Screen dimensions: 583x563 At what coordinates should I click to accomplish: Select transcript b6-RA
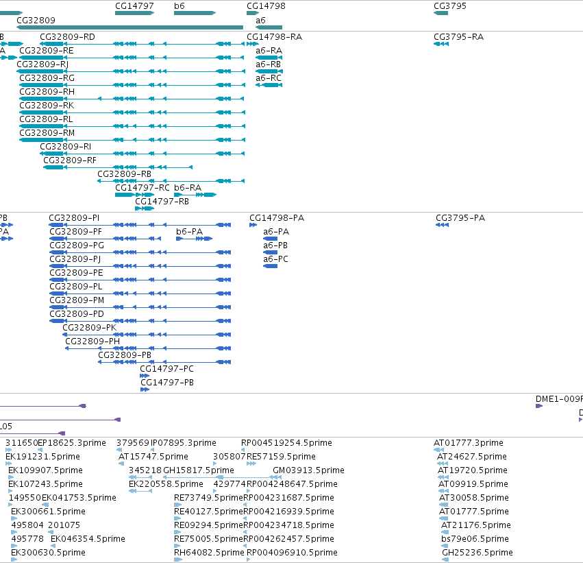click(188, 188)
